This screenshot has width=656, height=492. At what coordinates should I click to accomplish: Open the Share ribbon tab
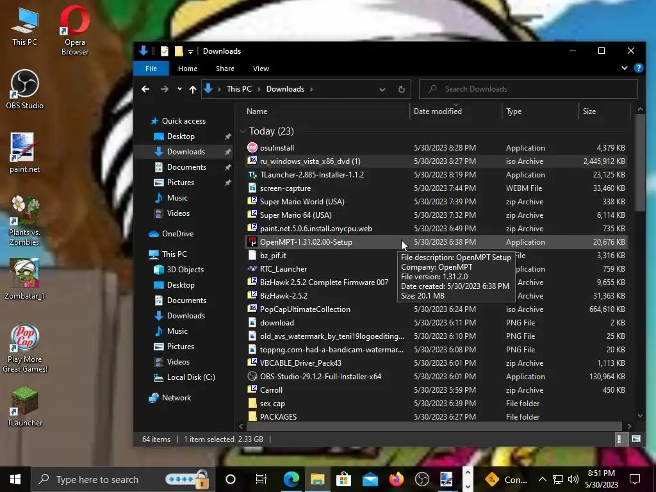(225, 68)
